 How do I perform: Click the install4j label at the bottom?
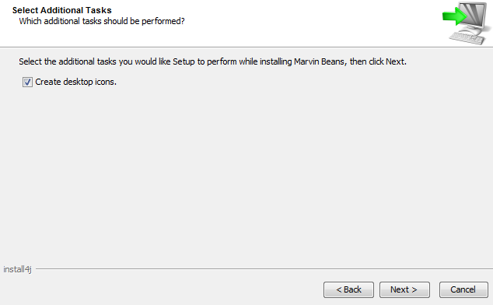(17, 269)
